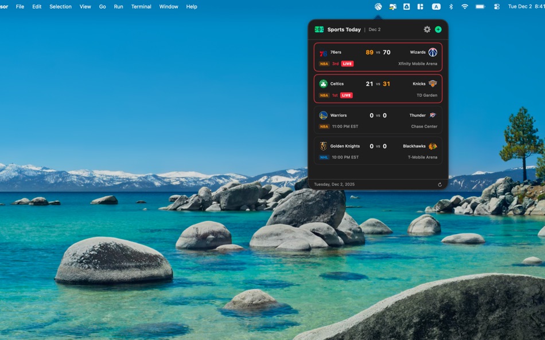This screenshot has width=545, height=340.
Task: Open the Terminal menu in the menu bar
Action: tap(141, 6)
